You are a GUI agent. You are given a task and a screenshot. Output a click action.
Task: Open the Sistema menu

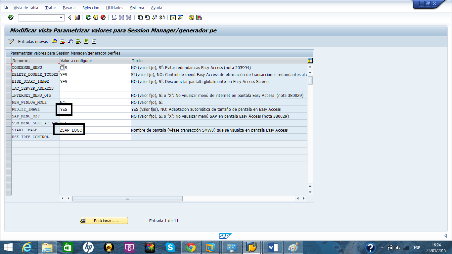coord(137,8)
